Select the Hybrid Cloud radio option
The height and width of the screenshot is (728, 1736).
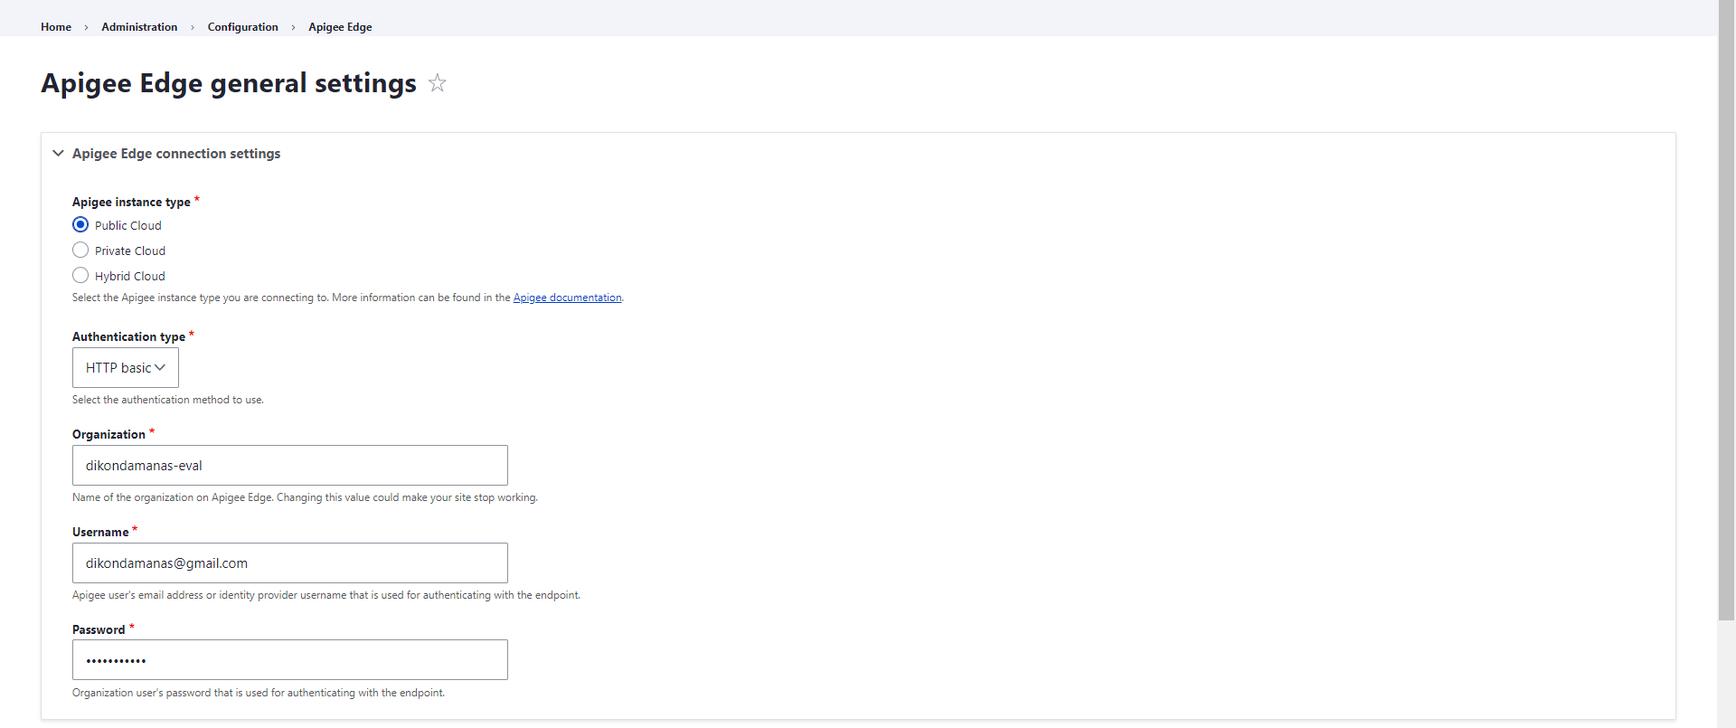coord(80,276)
